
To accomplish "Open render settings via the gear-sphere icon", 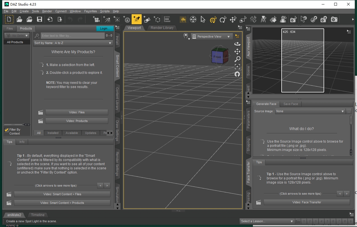I will coord(314,19).
